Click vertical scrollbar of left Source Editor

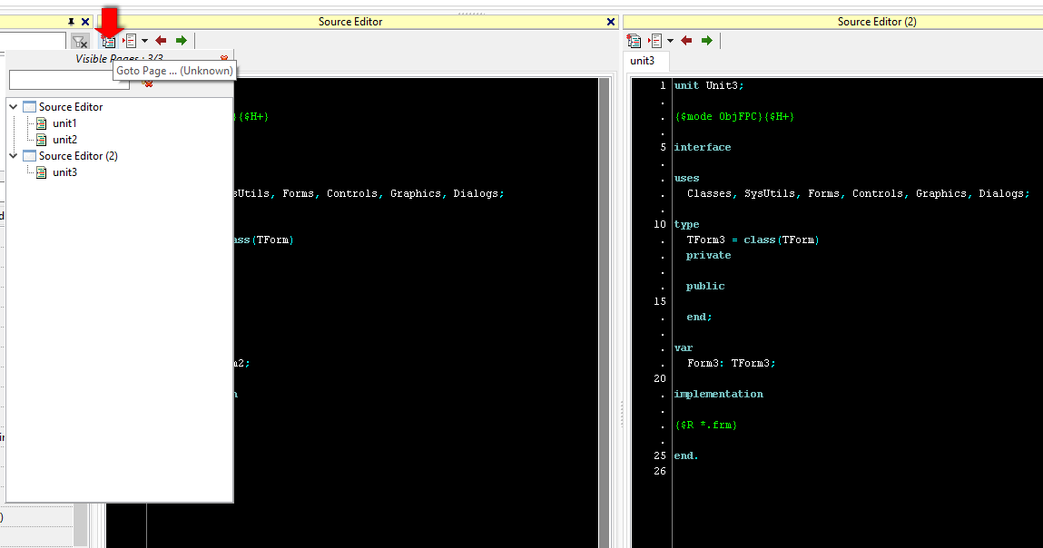[x=604, y=313]
